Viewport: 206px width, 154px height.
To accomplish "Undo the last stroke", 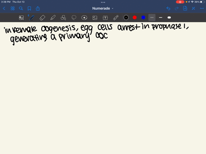I will [x=168, y=9].
